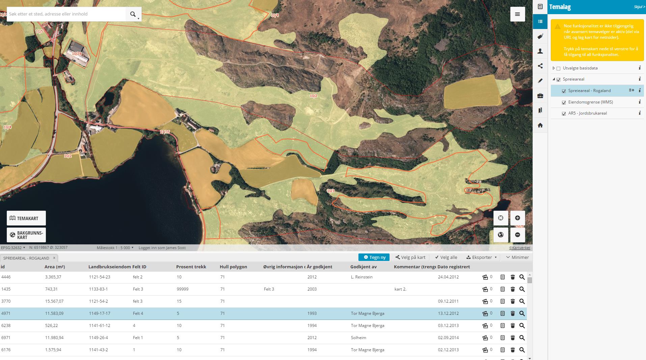Open search options dropdown arrow
646x360 pixels.
point(138,19)
